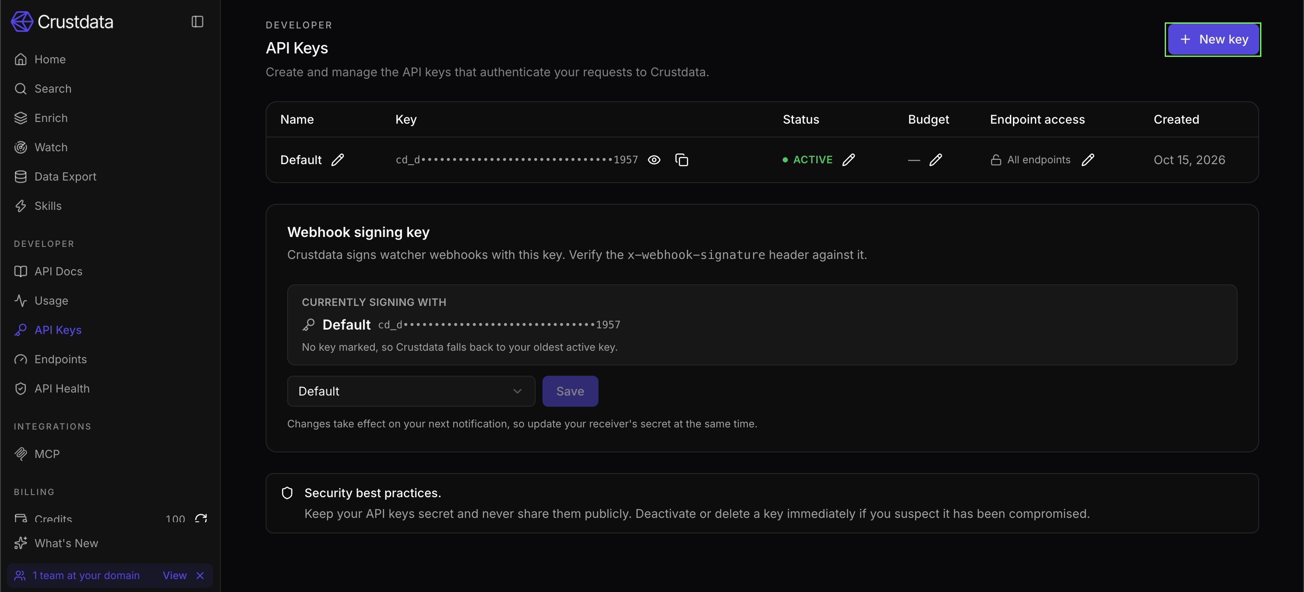Click the Enrich layers icon

click(x=21, y=118)
